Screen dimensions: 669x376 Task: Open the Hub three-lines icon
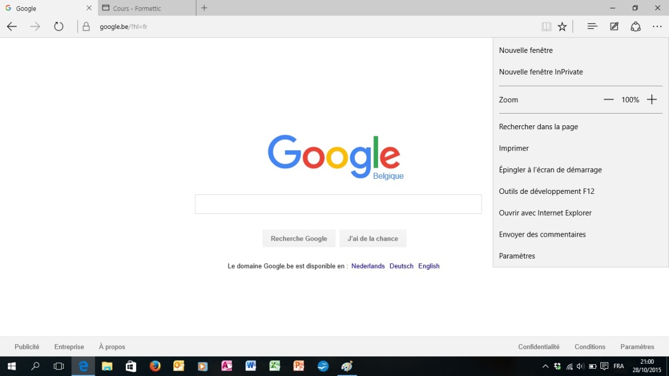click(x=593, y=27)
